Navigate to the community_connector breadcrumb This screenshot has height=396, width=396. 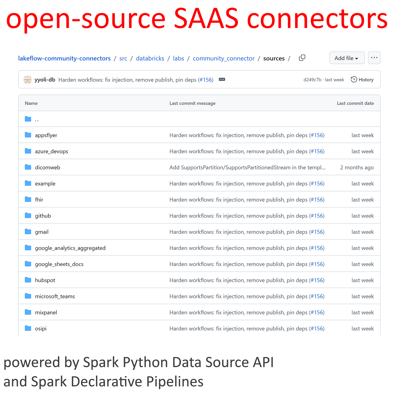224,59
